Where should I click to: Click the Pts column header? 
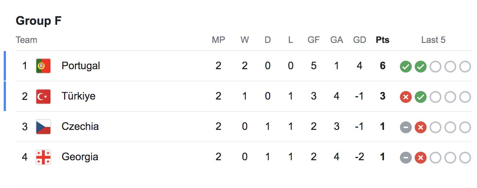click(382, 40)
